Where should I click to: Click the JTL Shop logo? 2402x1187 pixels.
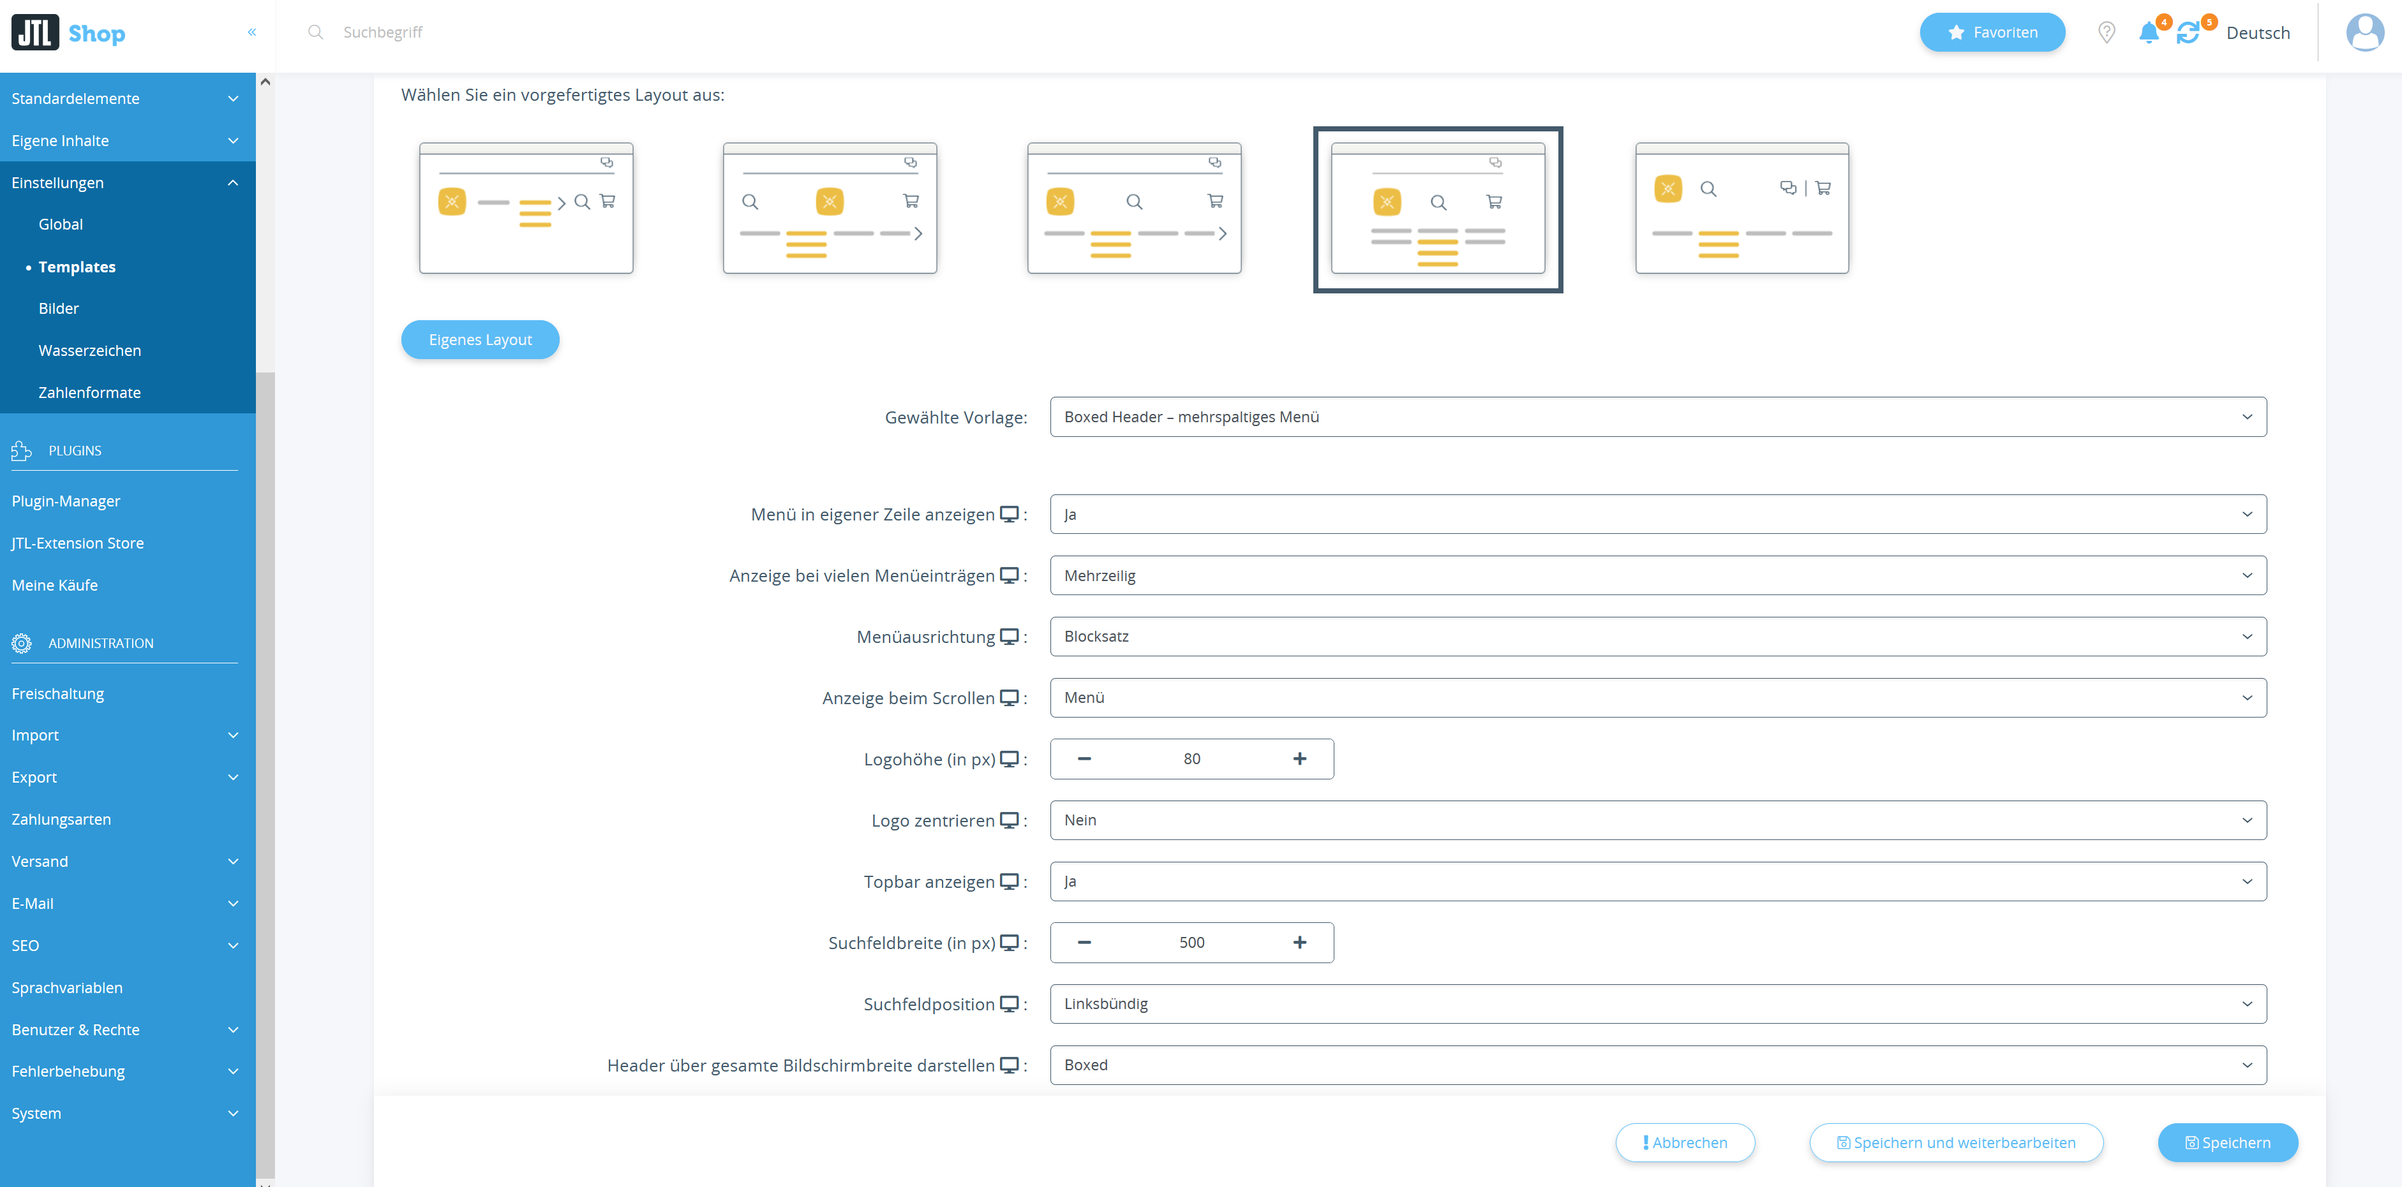click(68, 33)
